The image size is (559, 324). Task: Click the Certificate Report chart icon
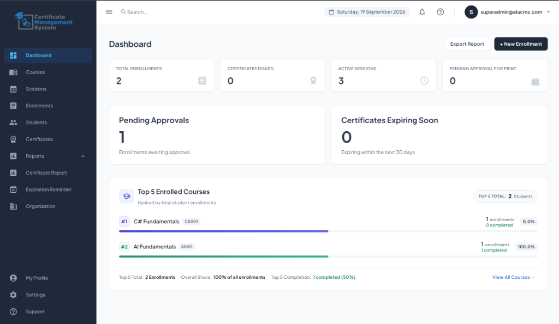pyautogui.click(x=13, y=173)
